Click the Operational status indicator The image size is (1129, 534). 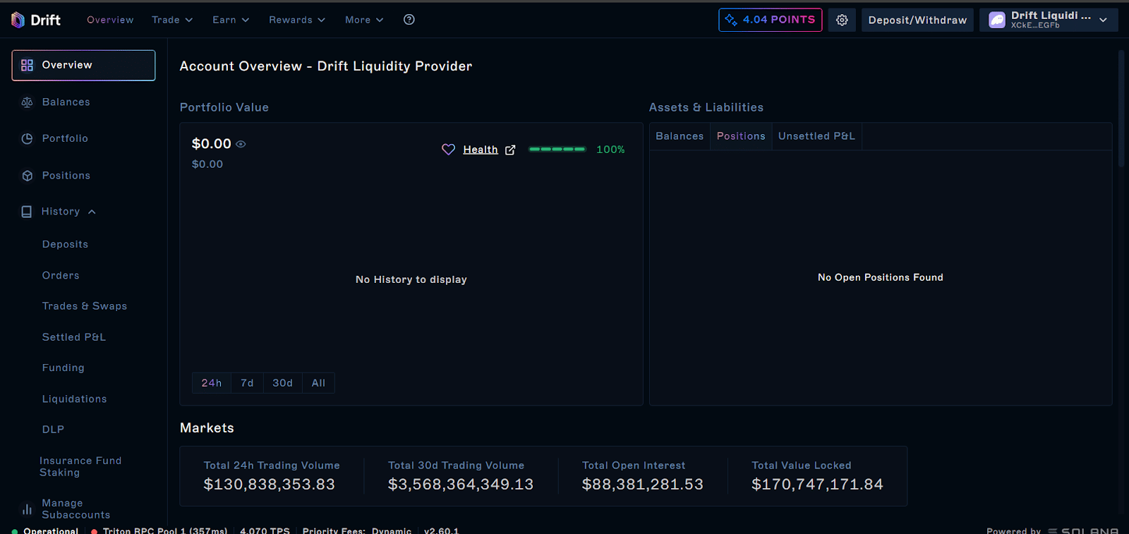[45, 530]
